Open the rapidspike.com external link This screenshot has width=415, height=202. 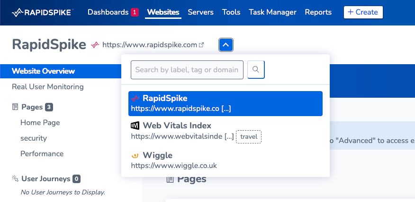coord(150,45)
